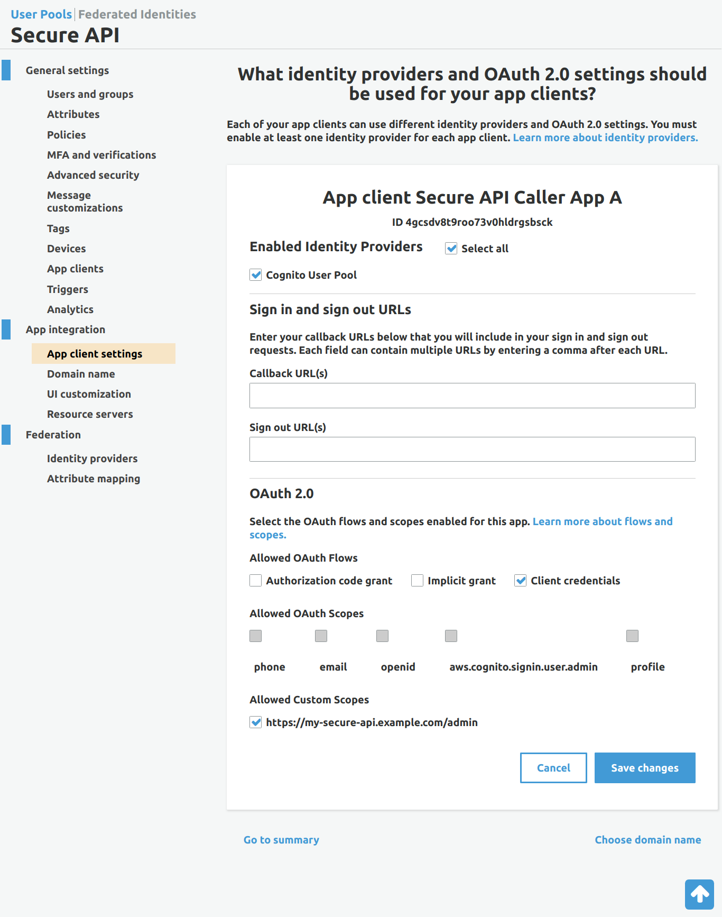Switch to the Federated Identities tab
This screenshot has width=722, height=917.
click(x=137, y=14)
